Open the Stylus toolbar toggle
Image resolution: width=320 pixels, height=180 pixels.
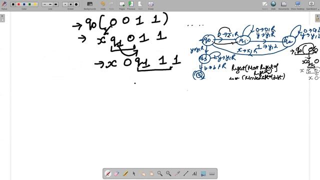pos(4,5)
